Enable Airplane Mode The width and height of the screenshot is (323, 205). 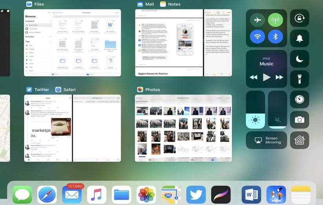click(x=257, y=20)
